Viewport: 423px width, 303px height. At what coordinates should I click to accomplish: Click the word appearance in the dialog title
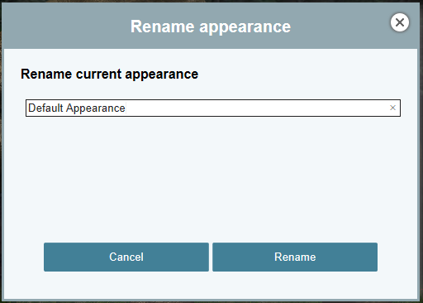(x=245, y=27)
